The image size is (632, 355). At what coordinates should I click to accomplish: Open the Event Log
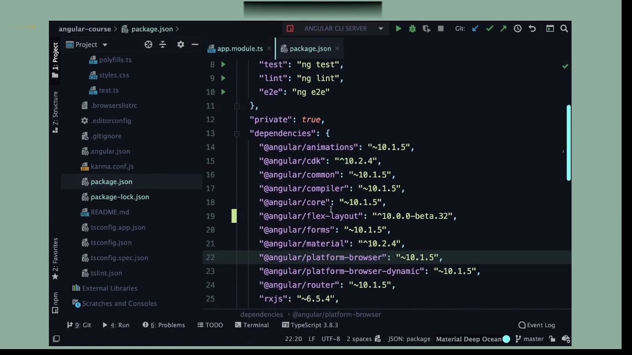tap(537, 325)
